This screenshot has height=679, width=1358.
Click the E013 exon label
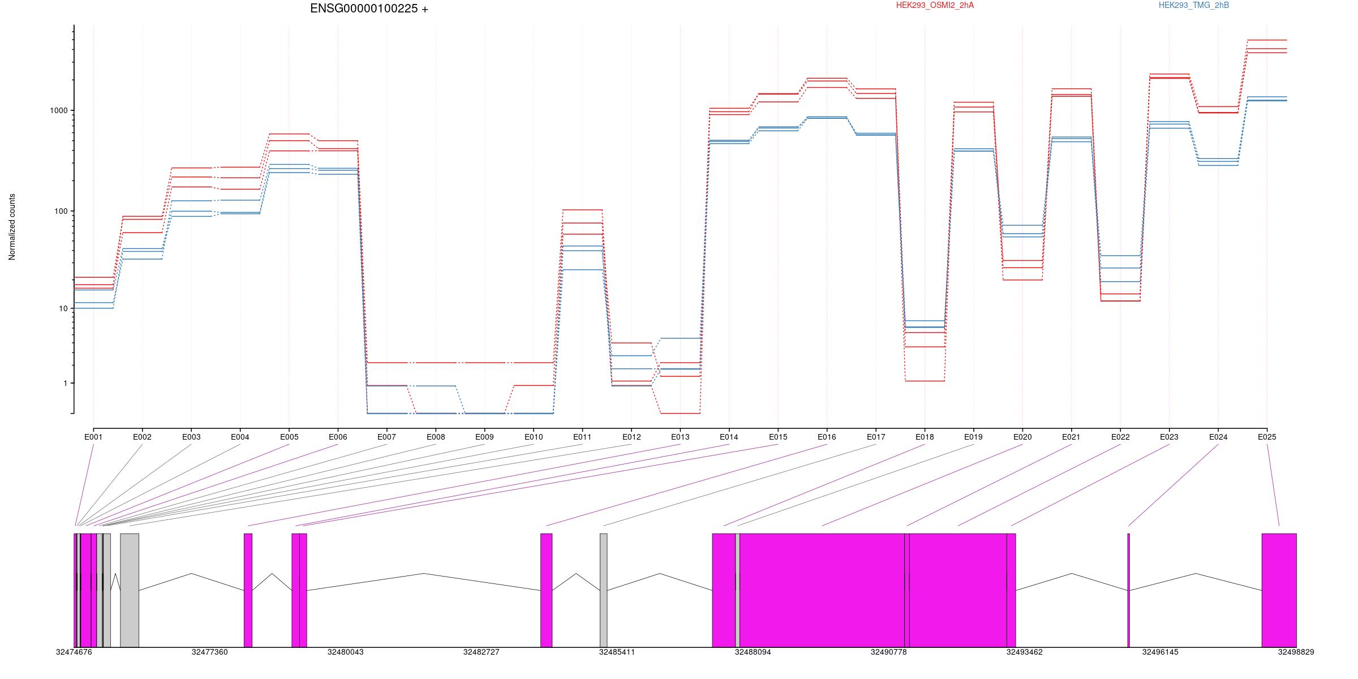click(x=680, y=437)
